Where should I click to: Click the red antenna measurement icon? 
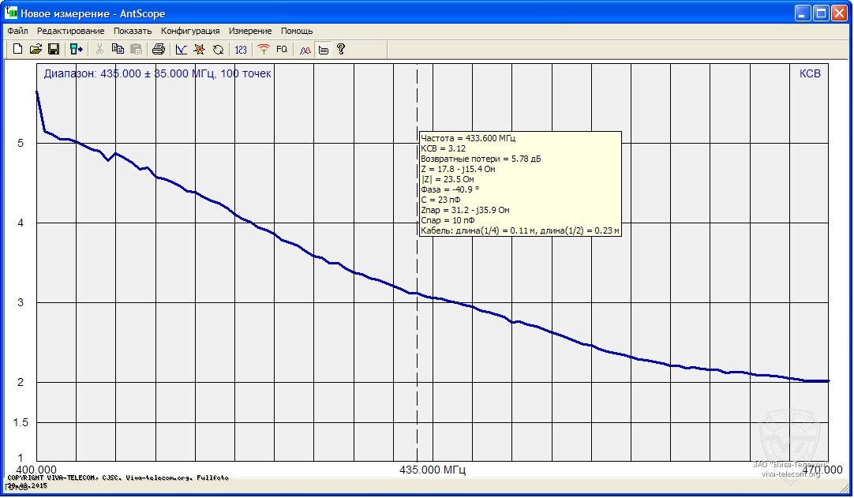[x=264, y=50]
